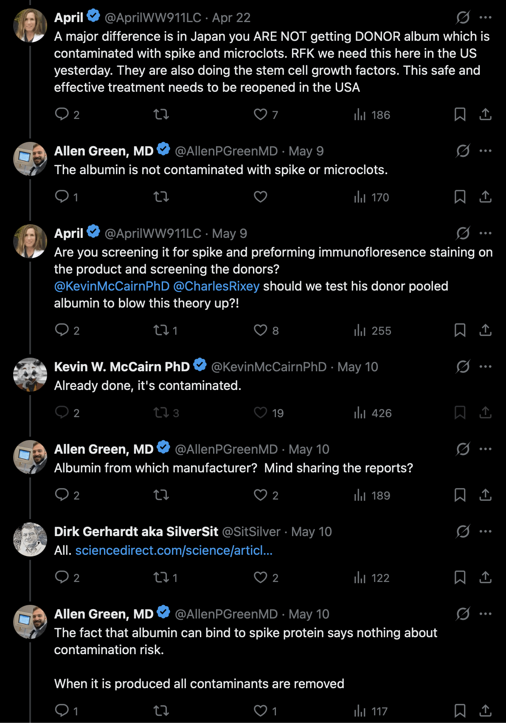Bookmark April's Apr 22 tweet
506x723 pixels.
pos(460,114)
